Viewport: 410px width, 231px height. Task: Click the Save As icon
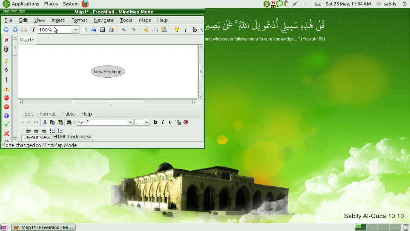coord(111,30)
